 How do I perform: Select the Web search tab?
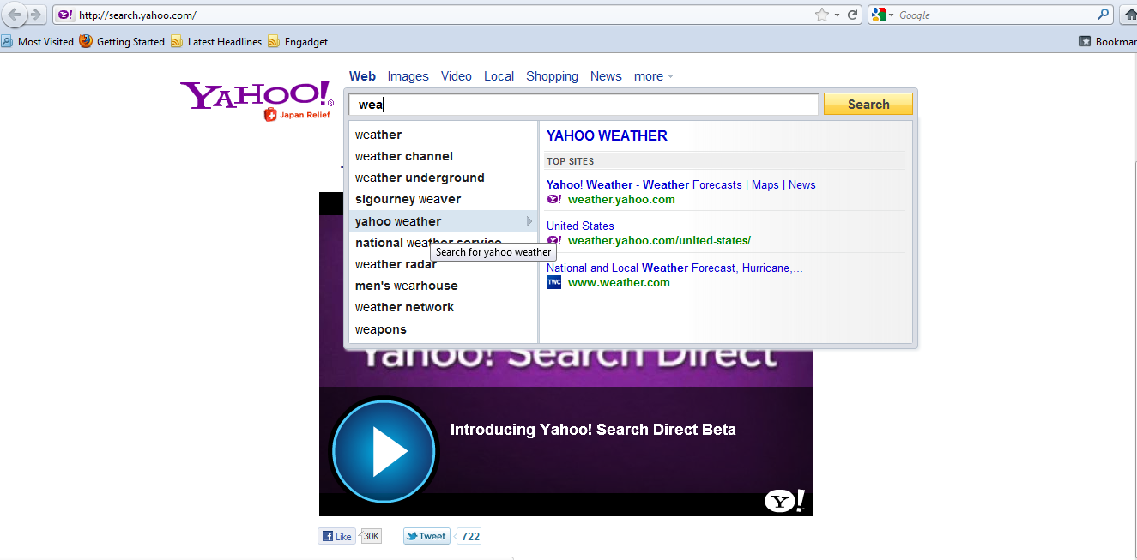(362, 76)
